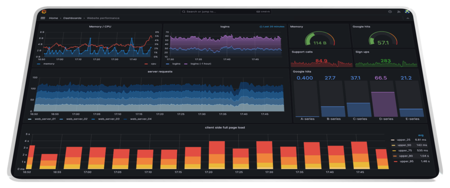Click the Memory gauge 114 B value
Screen dimensions: 450x188
(x=320, y=43)
